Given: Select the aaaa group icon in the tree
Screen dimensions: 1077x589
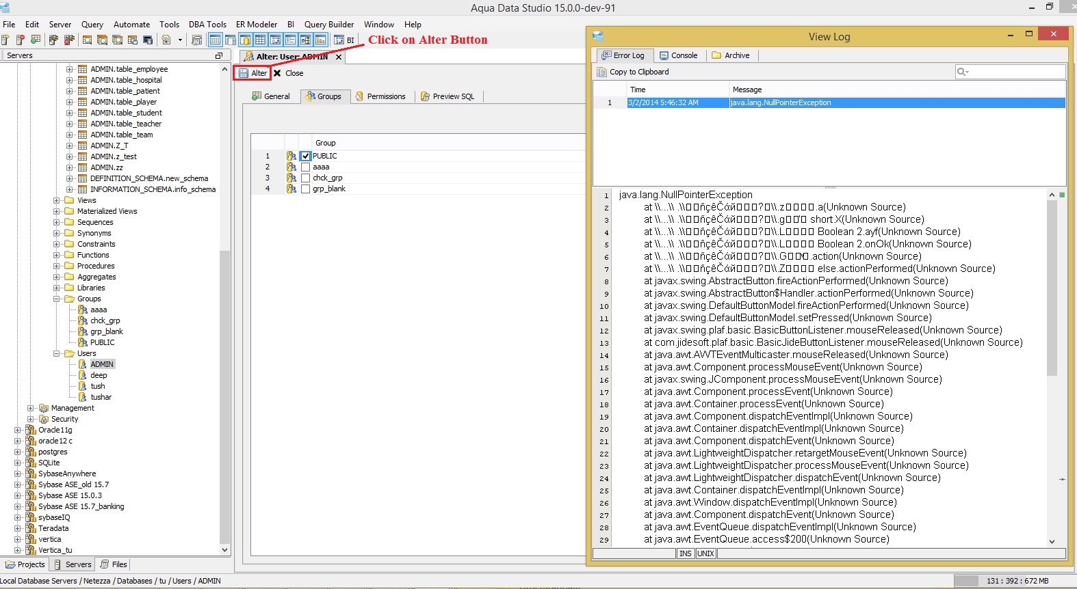Looking at the screenshot, I should click(x=83, y=310).
